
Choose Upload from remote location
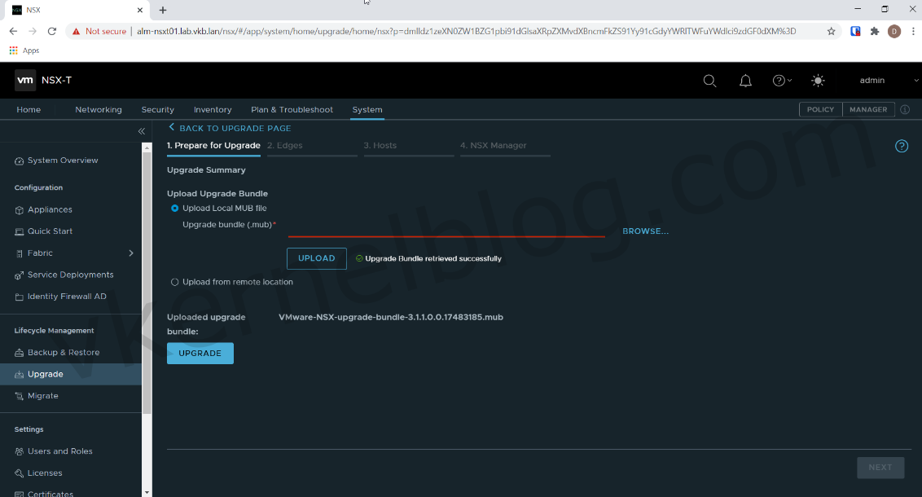[174, 282]
